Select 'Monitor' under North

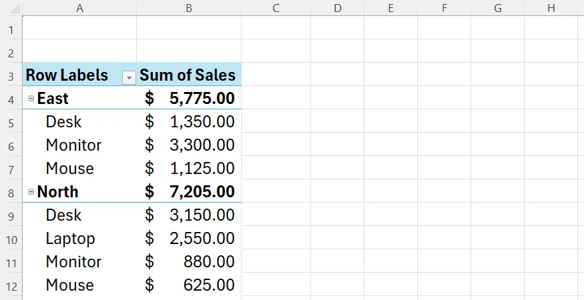pyautogui.click(x=79, y=261)
